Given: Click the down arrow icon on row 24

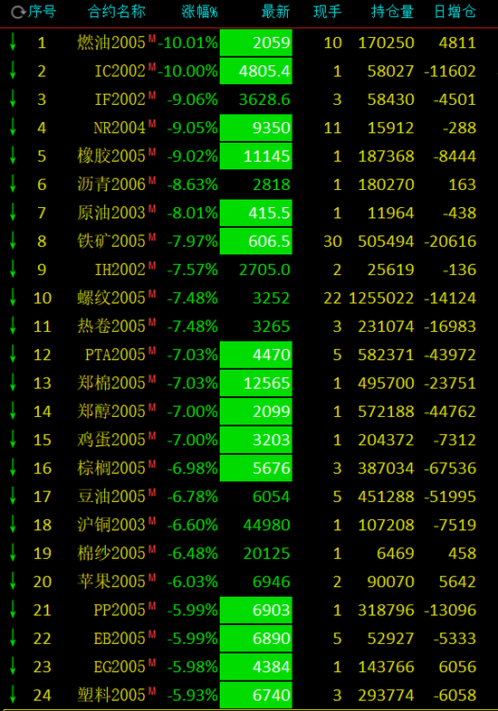Looking at the screenshot, I should tap(13, 695).
